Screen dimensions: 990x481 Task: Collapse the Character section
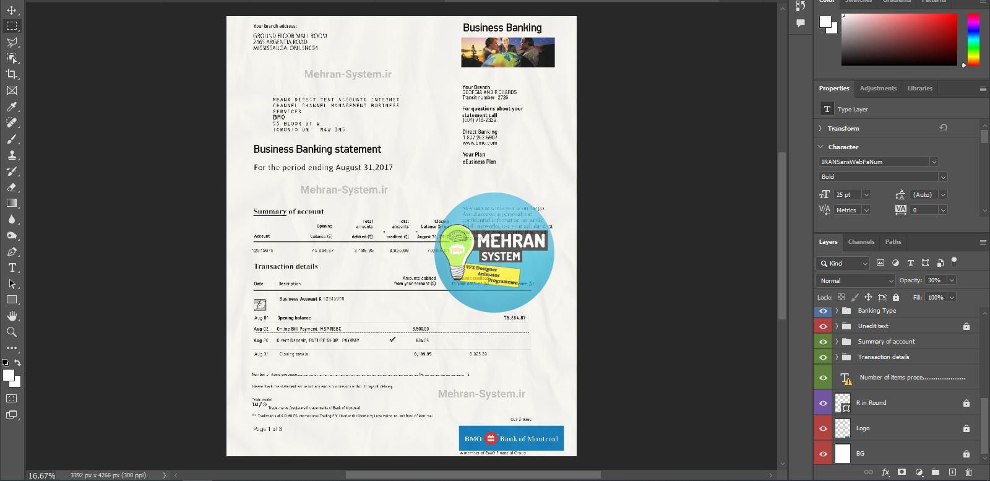point(820,147)
